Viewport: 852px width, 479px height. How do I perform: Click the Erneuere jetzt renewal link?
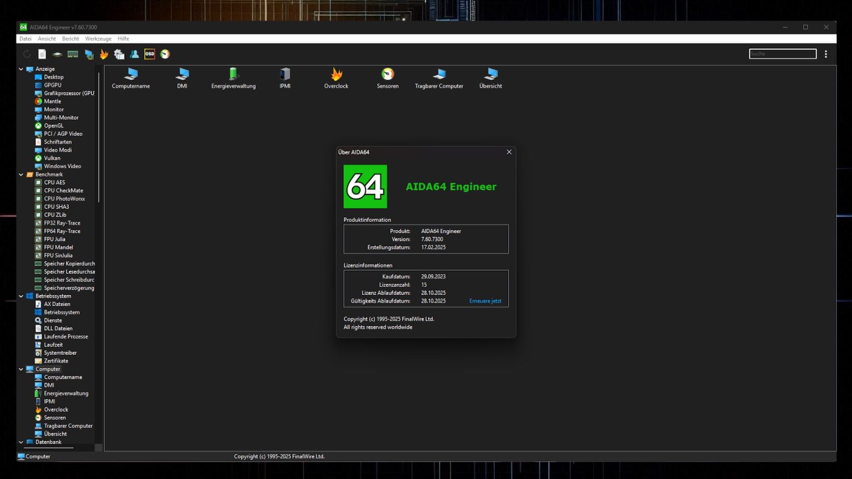pyautogui.click(x=485, y=301)
